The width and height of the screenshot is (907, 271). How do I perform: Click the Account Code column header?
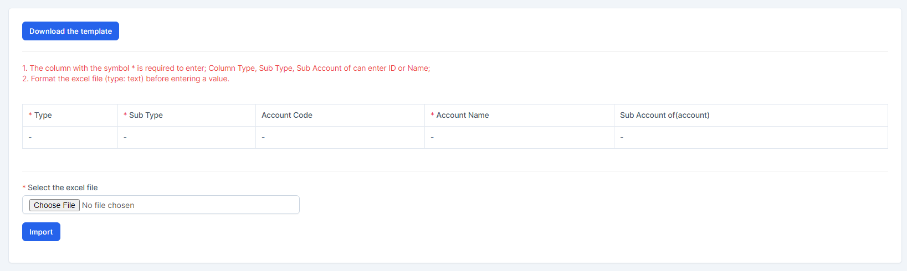click(286, 115)
